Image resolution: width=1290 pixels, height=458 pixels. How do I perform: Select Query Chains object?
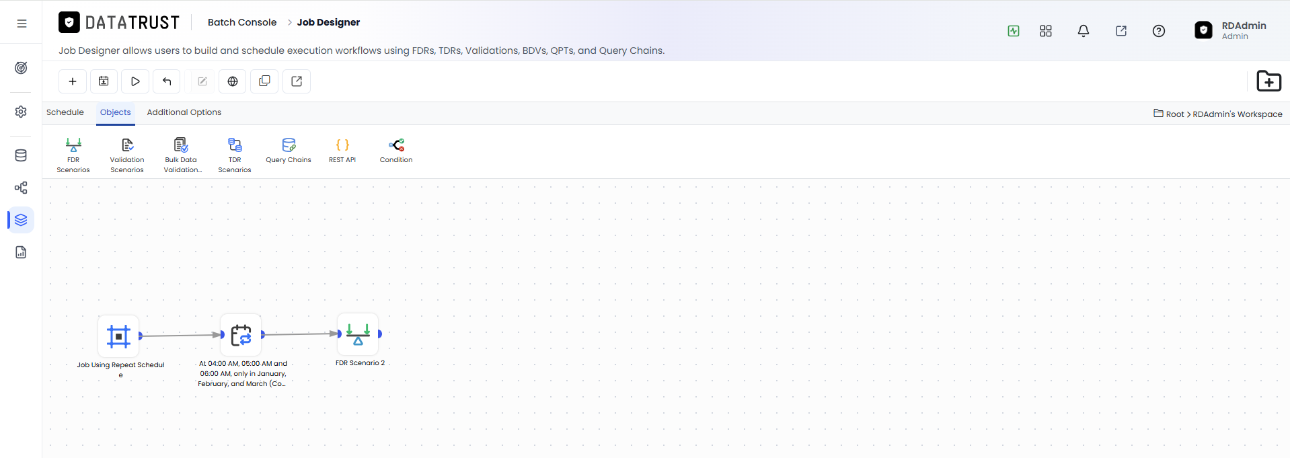point(289,151)
